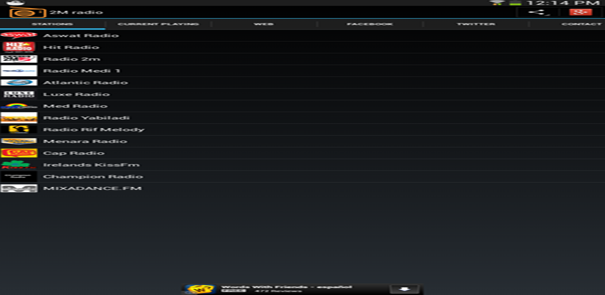The height and width of the screenshot is (295, 605).
Task: Switch to the Stations tab
Action: [53, 24]
